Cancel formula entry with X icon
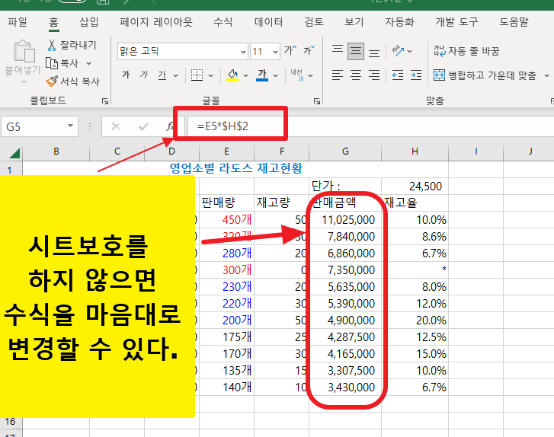Viewport: 554px width, 437px height. [116, 126]
